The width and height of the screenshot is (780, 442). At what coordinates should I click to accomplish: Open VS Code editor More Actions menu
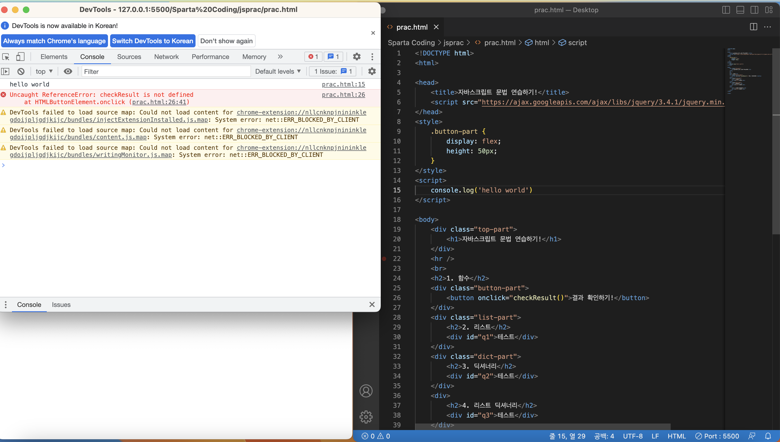coord(767,27)
